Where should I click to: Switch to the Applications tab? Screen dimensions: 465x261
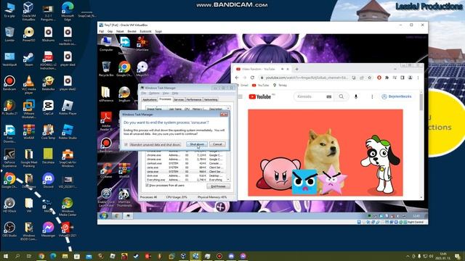[150, 100]
